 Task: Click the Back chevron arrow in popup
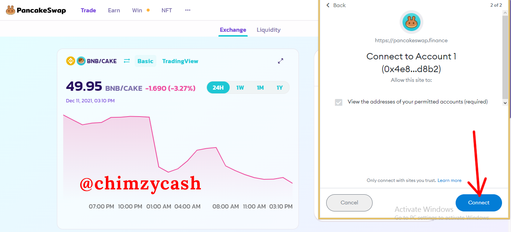(328, 5)
